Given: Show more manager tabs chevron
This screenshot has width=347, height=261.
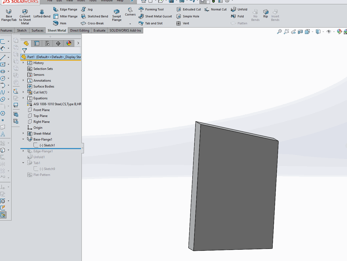Looking at the screenshot, I should click(78, 43).
